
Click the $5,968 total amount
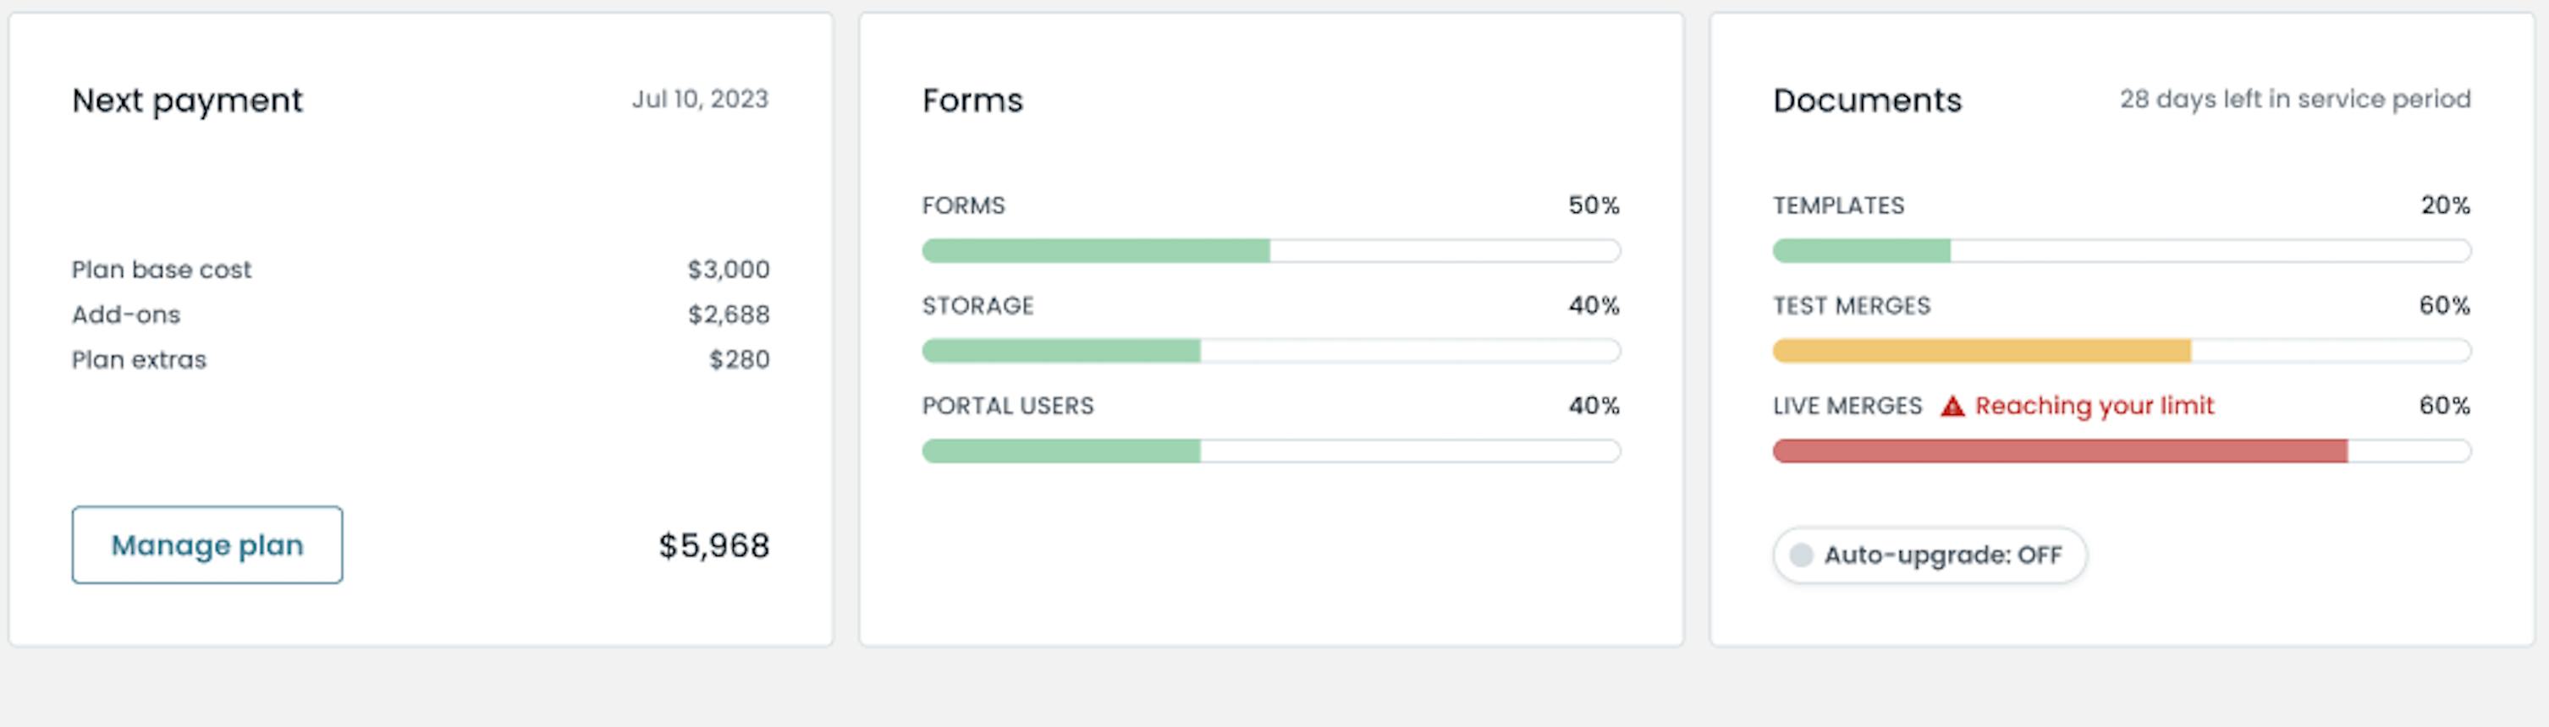pos(713,546)
